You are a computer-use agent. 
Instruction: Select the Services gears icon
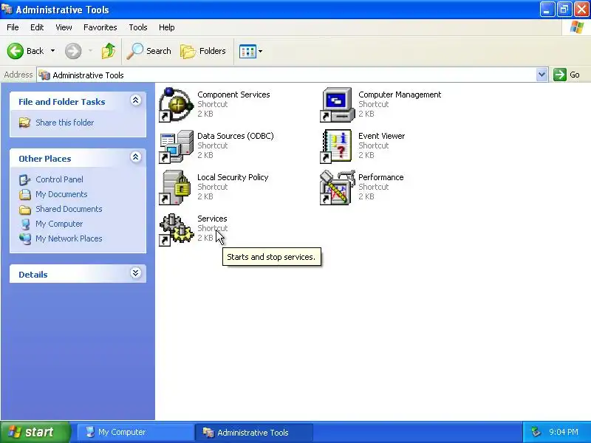point(176,230)
